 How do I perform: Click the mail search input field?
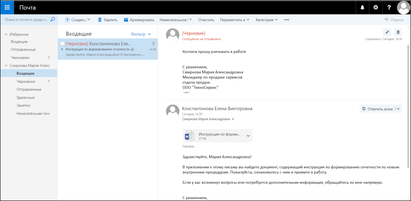26,19
